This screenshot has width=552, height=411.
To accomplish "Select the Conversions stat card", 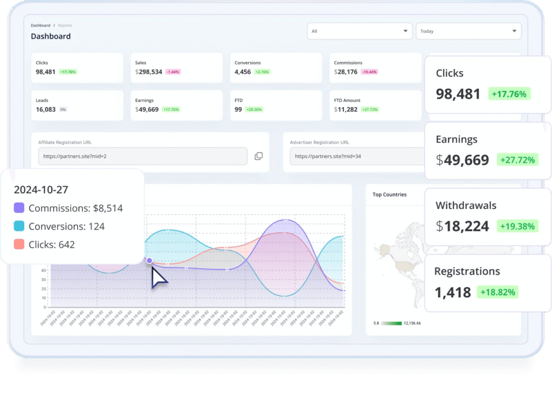I will (275, 67).
